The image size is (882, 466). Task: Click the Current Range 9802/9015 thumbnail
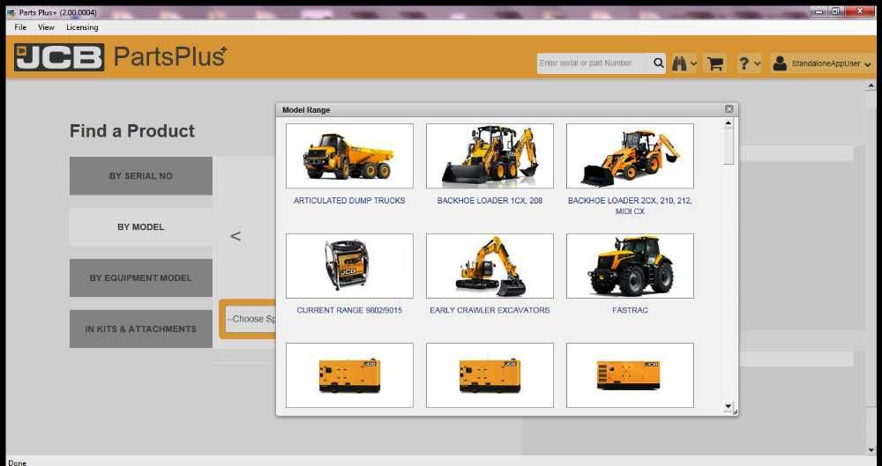(349, 266)
